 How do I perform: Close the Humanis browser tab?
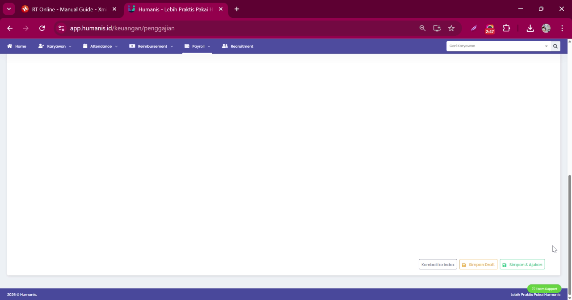221,9
